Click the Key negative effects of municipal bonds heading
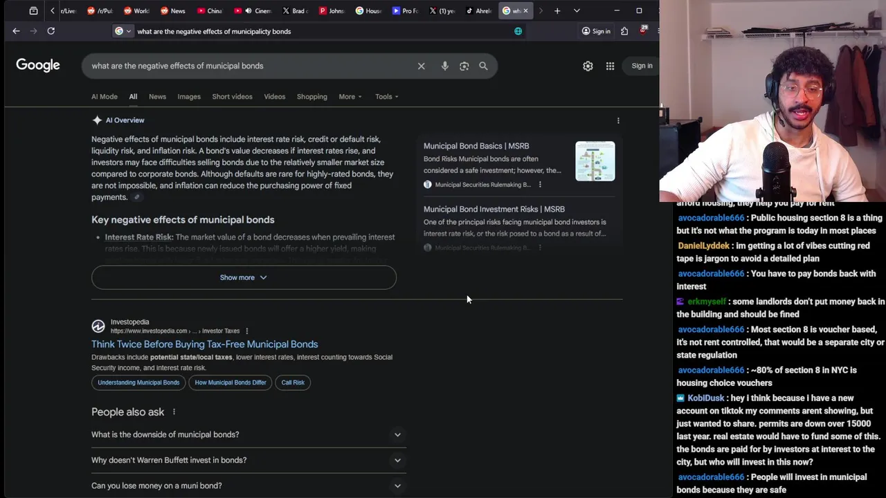Screen dimensions: 886x498 183,220
